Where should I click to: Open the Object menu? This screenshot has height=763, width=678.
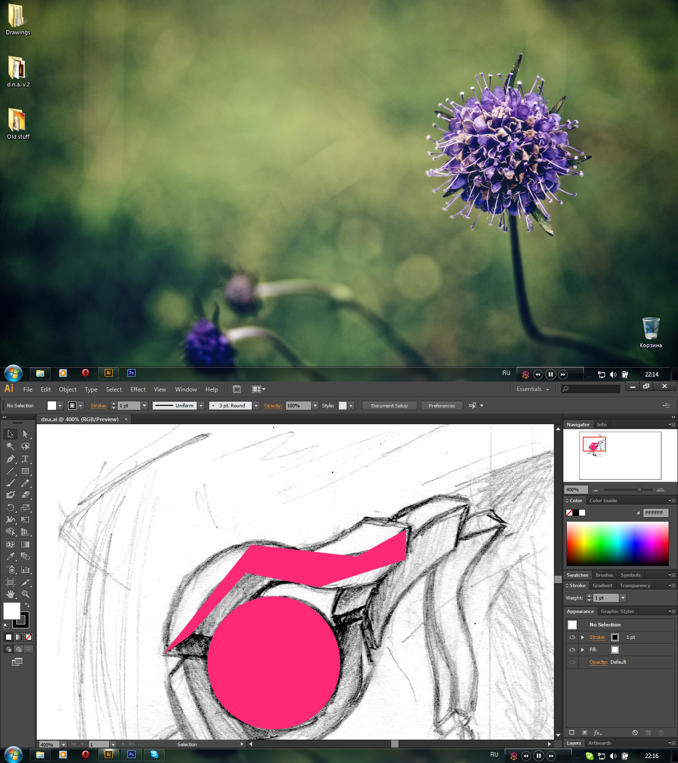68,389
